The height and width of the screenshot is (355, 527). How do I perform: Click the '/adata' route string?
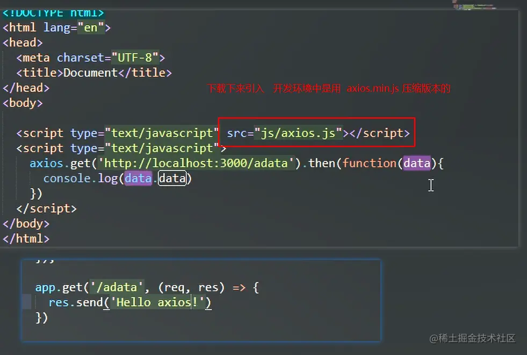click(117, 287)
